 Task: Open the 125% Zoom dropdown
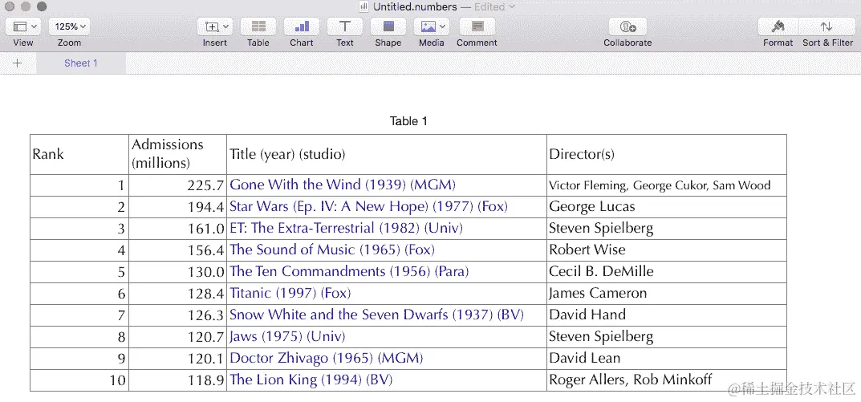(69, 26)
